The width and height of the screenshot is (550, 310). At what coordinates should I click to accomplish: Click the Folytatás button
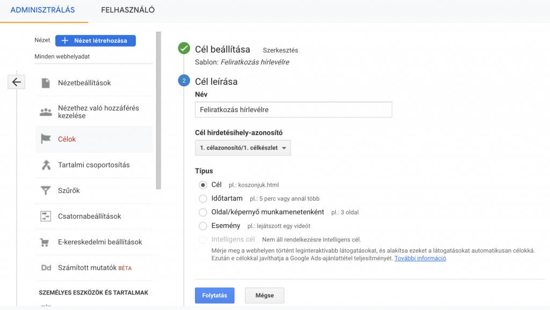(x=215, y=296)
